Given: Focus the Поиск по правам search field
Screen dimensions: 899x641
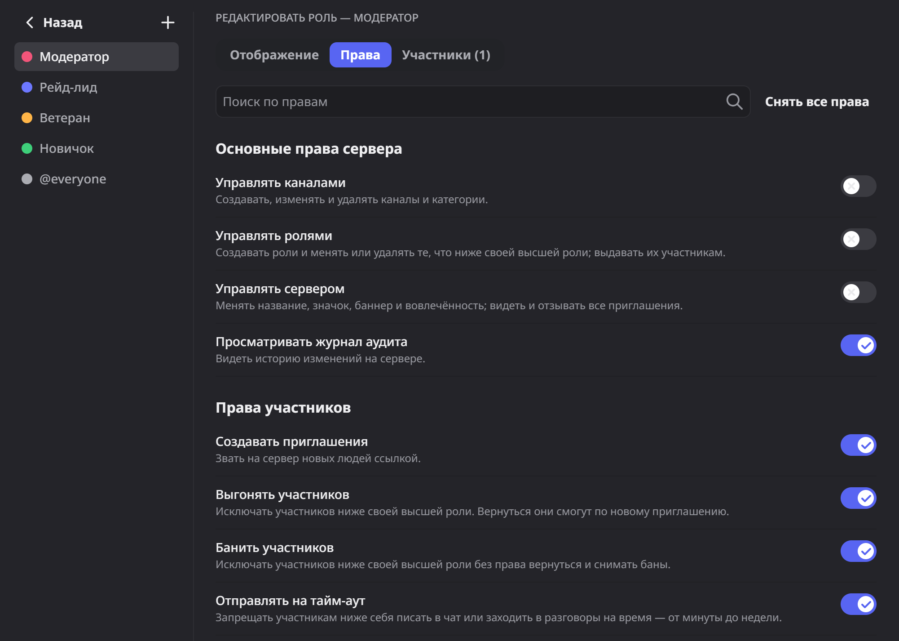Looking at the screenshot, I should pyautogui.click(x=483, y=102).
